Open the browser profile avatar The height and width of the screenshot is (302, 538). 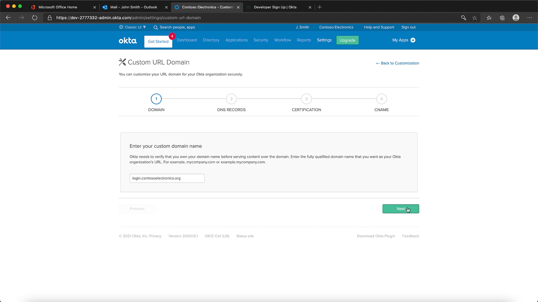(516, 18)
